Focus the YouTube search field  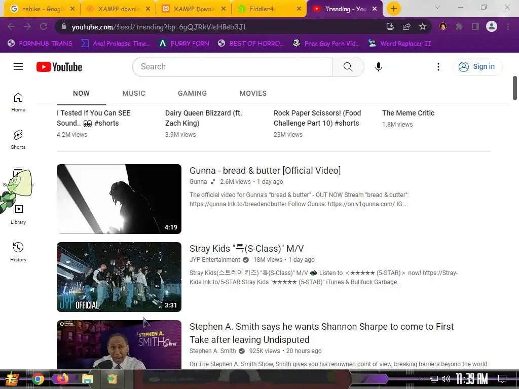click(232, 67)
